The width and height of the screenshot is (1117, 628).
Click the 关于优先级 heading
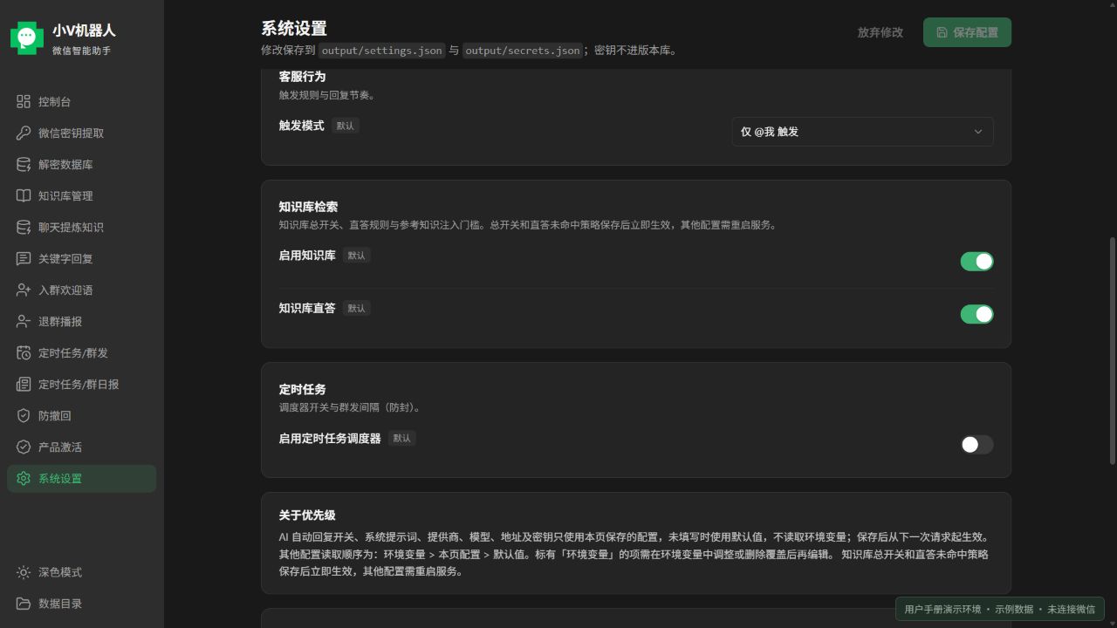point(307,515)
